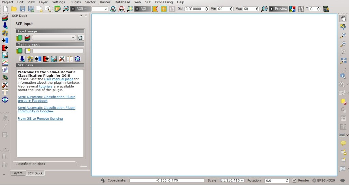The width and height of the screenshot is (349, 185).
Task: Switch to the SCP Dock tab
Action: click(x=35, y=173)
